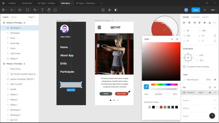This screenshot has width=219, height=123.
Task: Align bottom in Design panel
Action: click(x=210, y=23)
